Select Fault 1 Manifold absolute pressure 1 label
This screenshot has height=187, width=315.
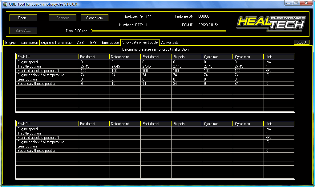pyautogui.click(x=38, y=71)
